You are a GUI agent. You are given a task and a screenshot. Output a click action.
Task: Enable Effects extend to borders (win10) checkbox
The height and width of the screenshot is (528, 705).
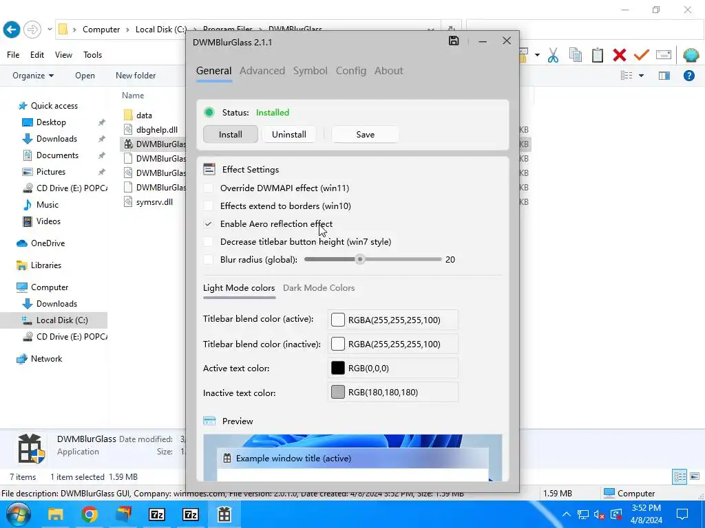point(208,206)
